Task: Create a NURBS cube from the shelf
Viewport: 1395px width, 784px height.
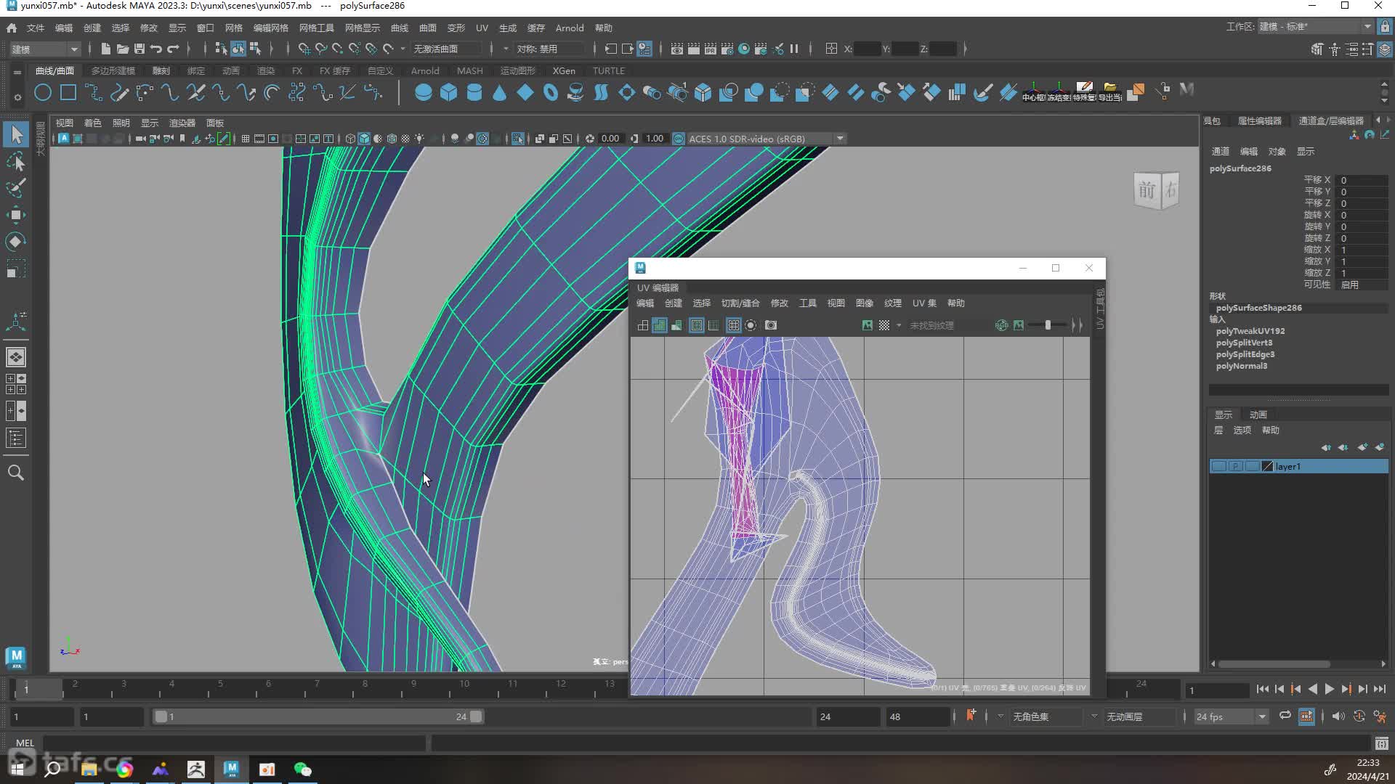Action: pyautogui.click(x=448, y=92)
